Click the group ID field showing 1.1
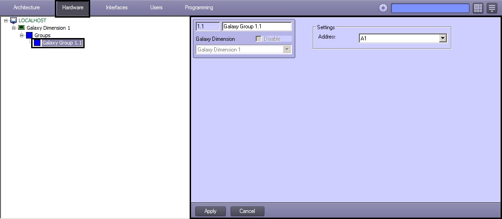Image resolution: width=502 pixels, height=219 pixels. (x=208, y=26)
